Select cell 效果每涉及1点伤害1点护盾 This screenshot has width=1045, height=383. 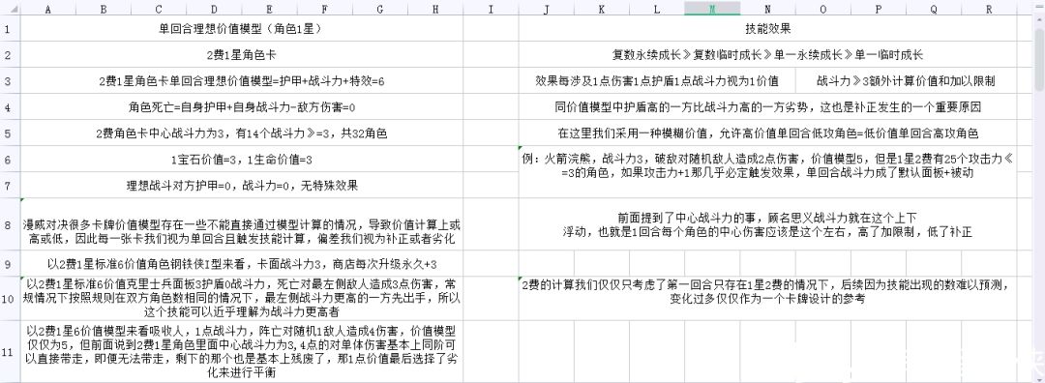(x=656, y=80)
